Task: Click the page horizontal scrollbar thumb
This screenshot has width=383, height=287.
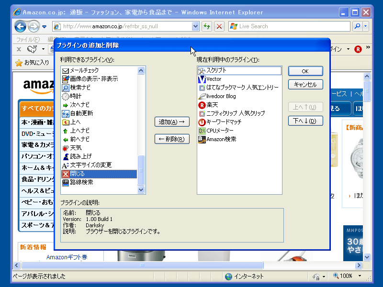Action: (142, 265)
